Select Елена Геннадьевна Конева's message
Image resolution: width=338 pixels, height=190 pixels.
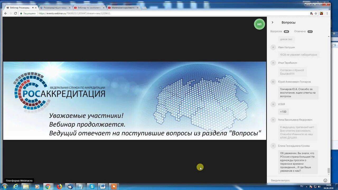point(298,162)
